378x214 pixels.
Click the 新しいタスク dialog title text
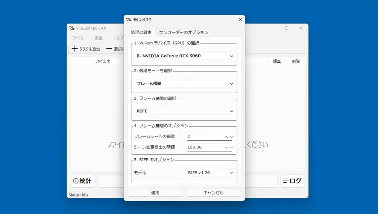pyautogui.click(x=142, y=20)
